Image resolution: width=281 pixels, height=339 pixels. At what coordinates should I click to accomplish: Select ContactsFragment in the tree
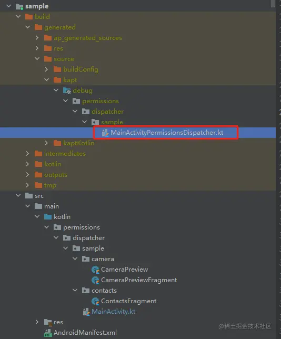coord(128,301)
